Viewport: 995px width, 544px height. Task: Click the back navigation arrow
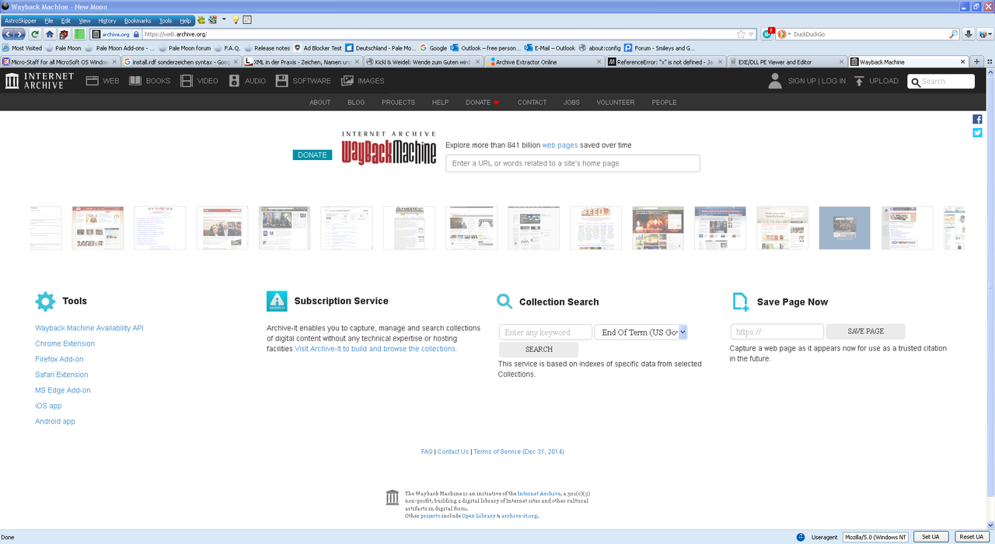click(9, 34)
